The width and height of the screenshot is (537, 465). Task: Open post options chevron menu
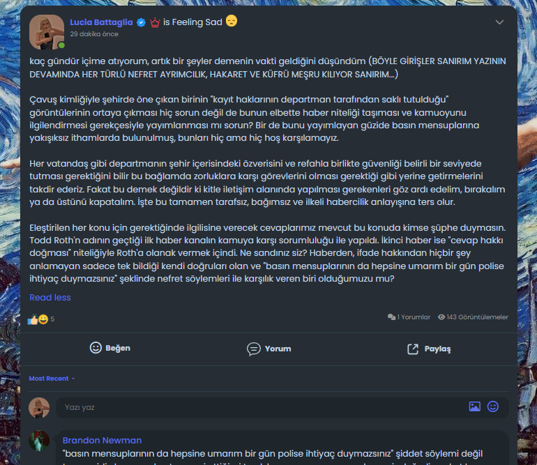pyautogui.click(x=499, y=22)
